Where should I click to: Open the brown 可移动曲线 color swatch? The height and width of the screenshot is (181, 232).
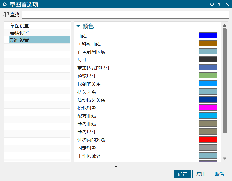pyautogui.click(x=208, y=43)
